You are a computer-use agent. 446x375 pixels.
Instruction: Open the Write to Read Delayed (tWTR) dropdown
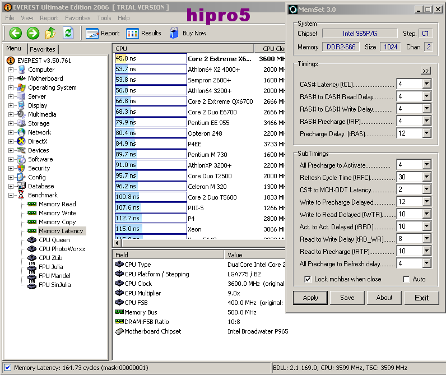point(426,214)
